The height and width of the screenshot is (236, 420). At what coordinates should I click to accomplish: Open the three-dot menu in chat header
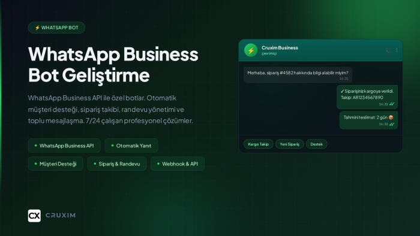397,50
